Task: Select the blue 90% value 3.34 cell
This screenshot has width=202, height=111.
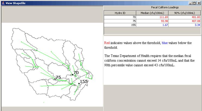Action: coord(185,25)
